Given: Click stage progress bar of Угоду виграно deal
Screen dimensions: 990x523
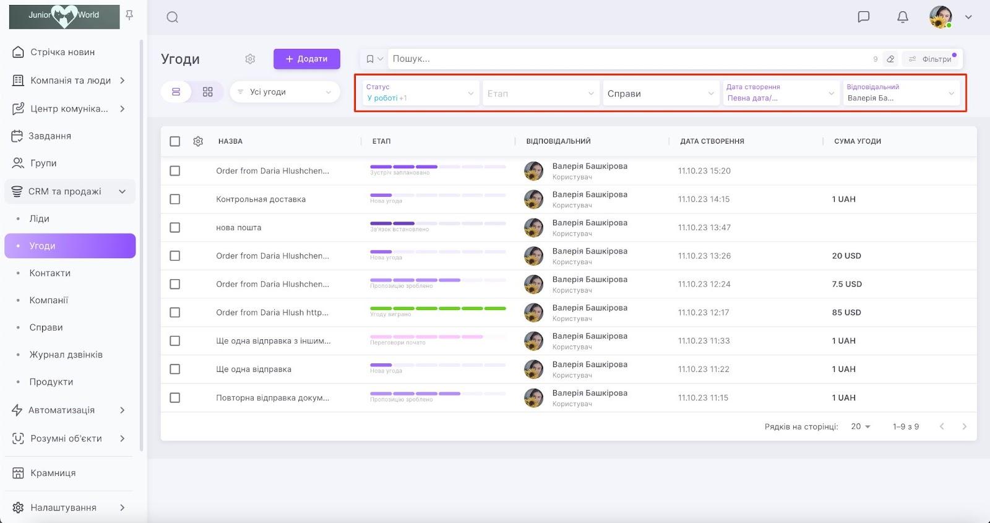Looking at the screenshot, I should [437, 308].
